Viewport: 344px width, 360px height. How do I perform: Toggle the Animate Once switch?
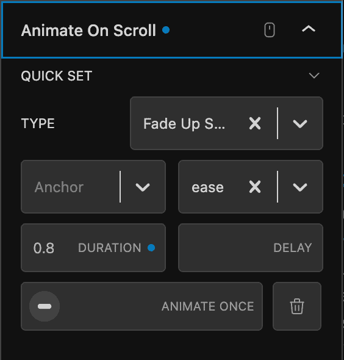45,306
